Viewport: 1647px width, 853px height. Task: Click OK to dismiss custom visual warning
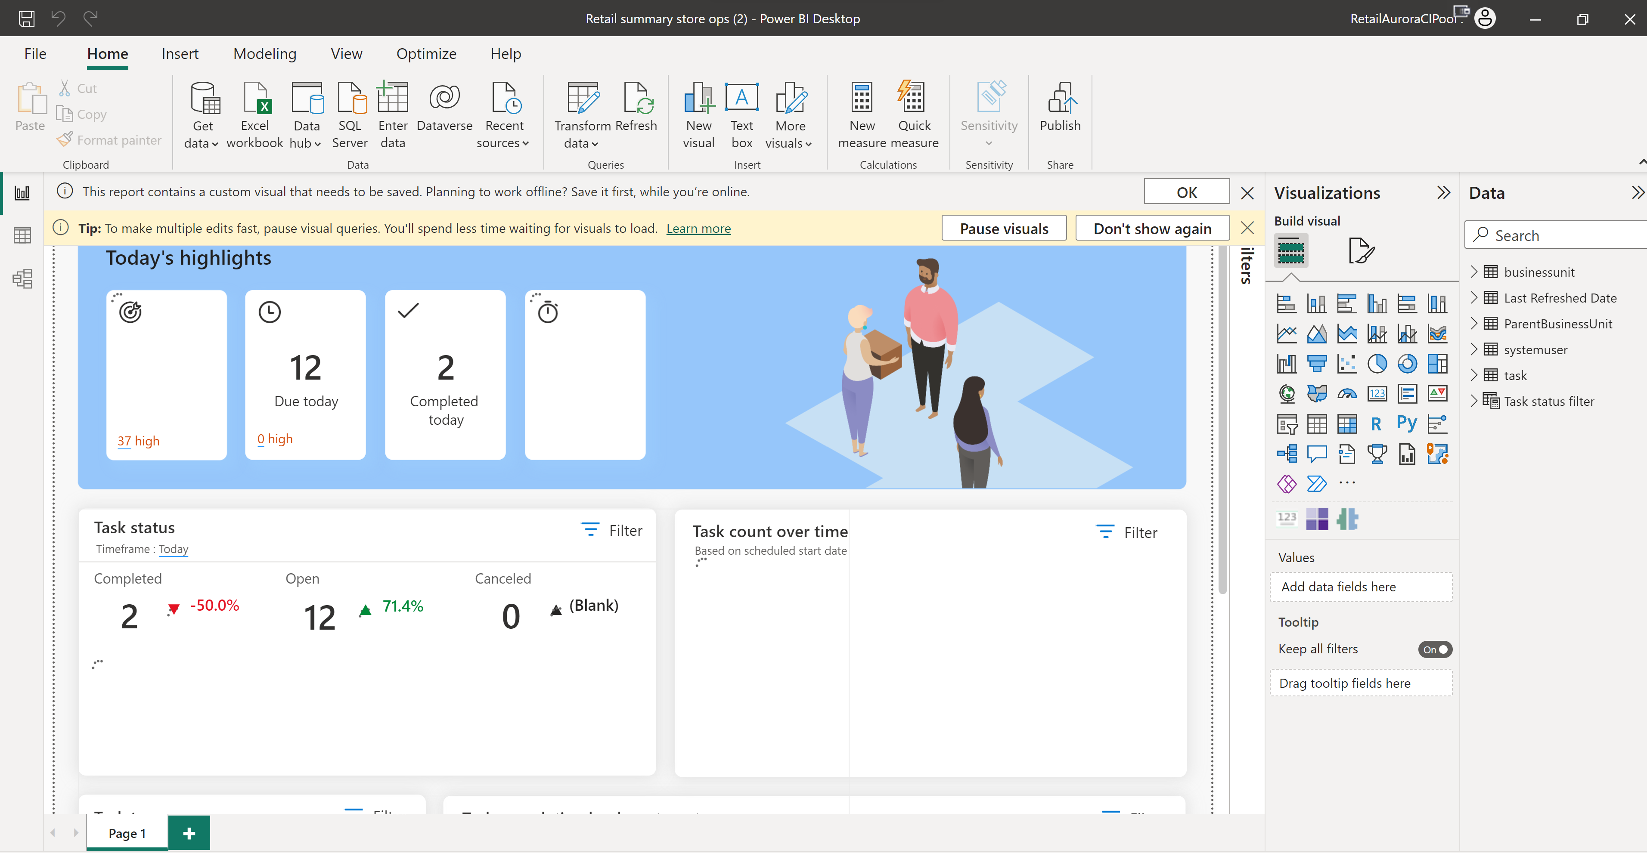click(x=1185, y=192)
